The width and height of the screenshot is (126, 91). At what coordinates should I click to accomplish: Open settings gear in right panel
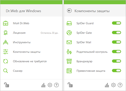coord(113,85)
